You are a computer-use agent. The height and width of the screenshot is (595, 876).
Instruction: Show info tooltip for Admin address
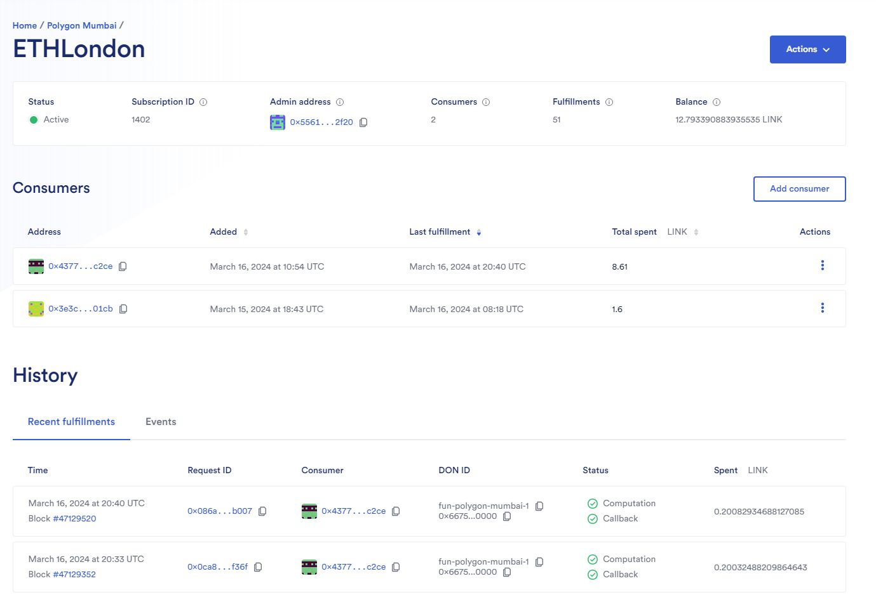pos(340,102)
